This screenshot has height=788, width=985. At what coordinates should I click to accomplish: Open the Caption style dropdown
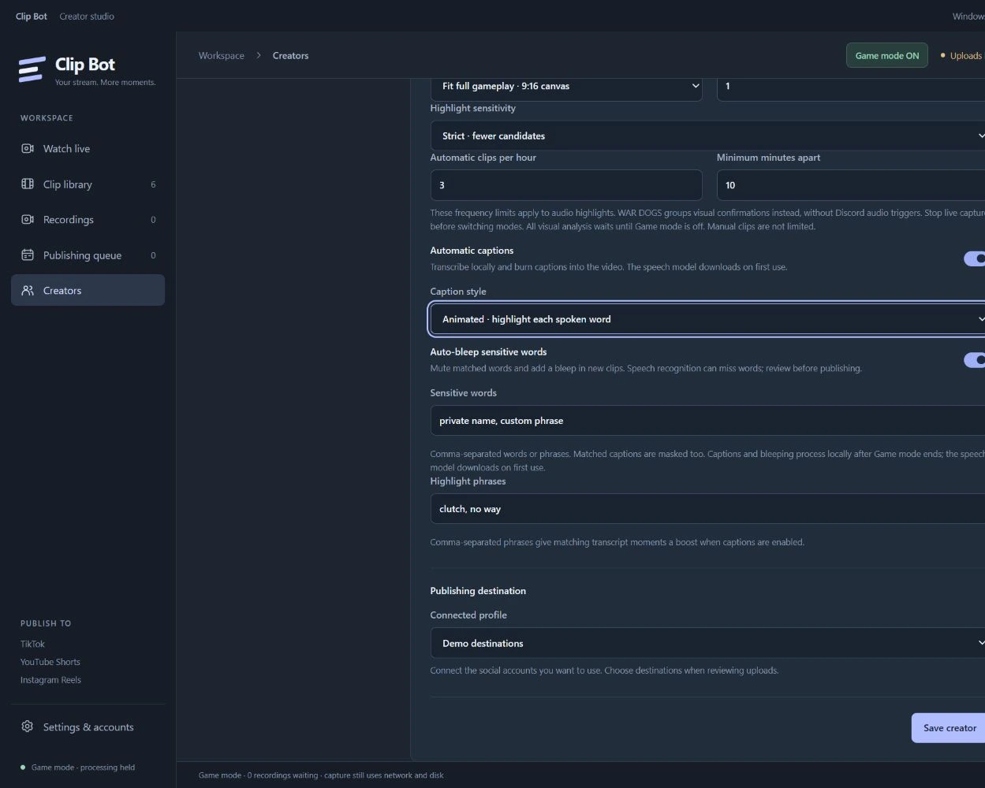707,319
